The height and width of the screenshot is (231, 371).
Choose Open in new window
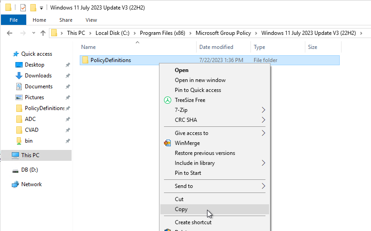(215, 80)
